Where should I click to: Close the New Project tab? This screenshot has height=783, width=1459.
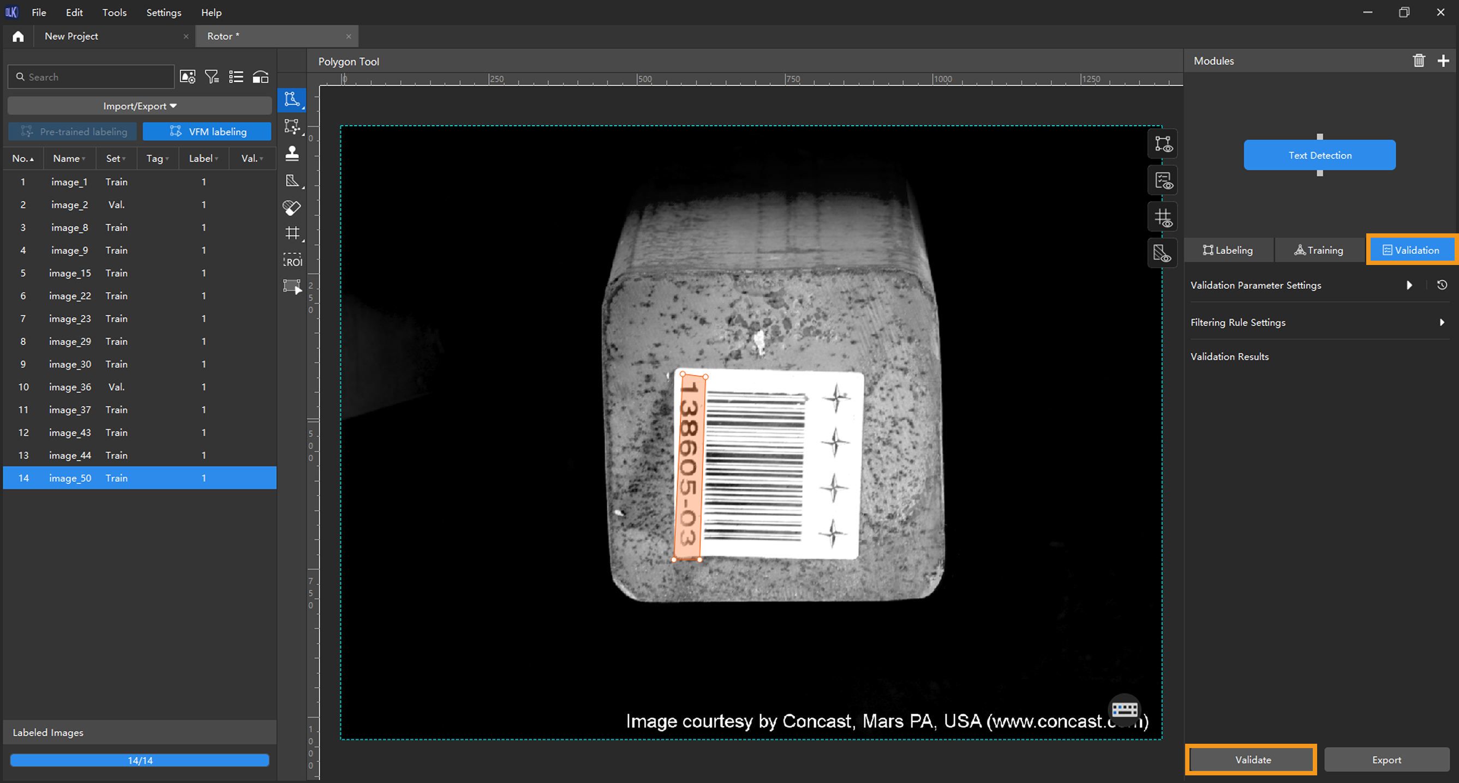[186, 36]
